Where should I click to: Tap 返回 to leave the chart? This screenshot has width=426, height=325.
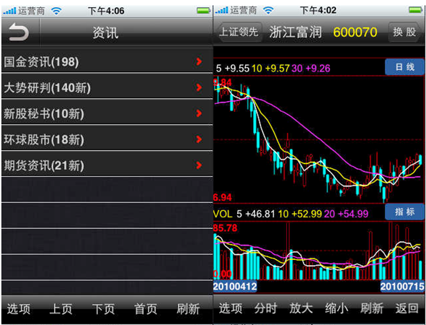407,308
